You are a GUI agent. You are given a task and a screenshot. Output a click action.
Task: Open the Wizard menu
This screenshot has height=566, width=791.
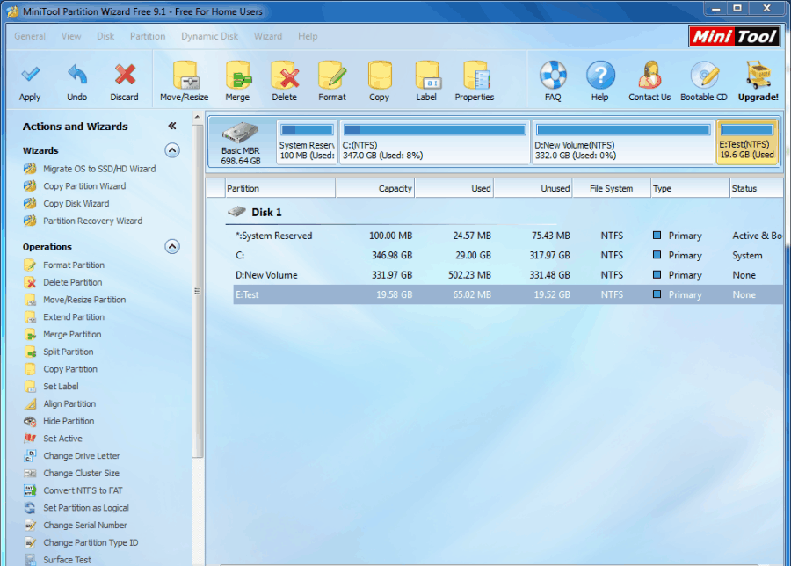coord(268,36)
